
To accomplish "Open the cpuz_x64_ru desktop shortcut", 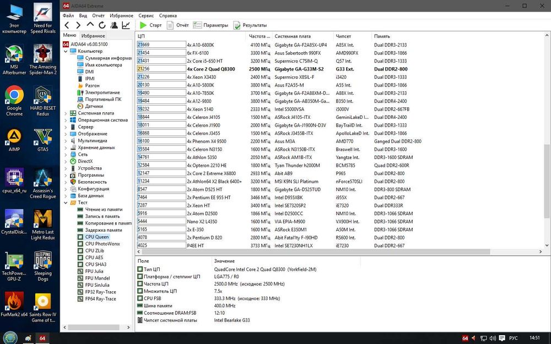I will click(14, 181).
